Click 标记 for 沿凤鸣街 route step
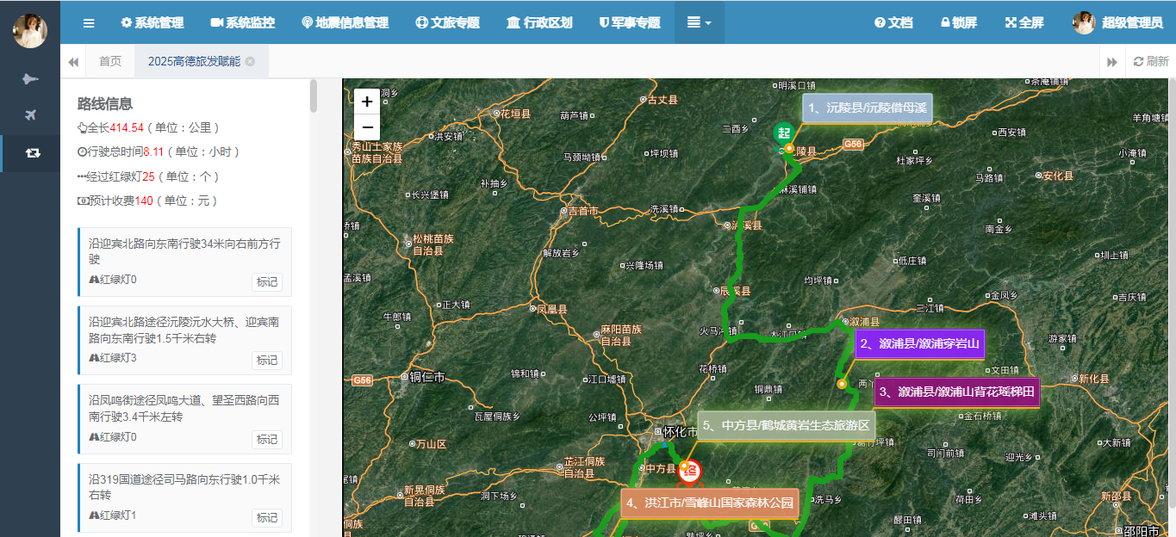The width and height of the screenshot is (1176, 537). [267, 439]
